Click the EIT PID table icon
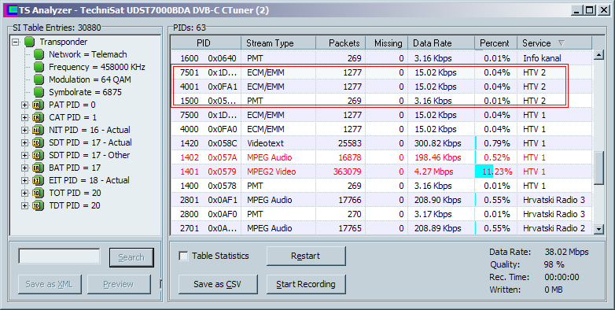The height and width of the screenshot is (310, 615). point(38,180)
